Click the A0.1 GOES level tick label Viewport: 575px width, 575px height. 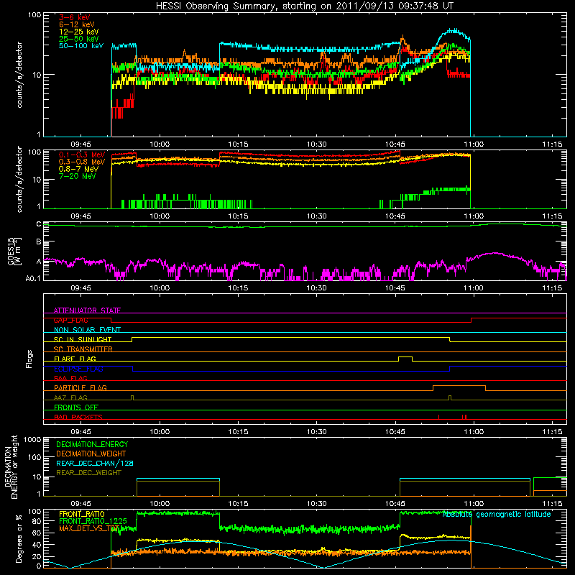tap(32, 278)
